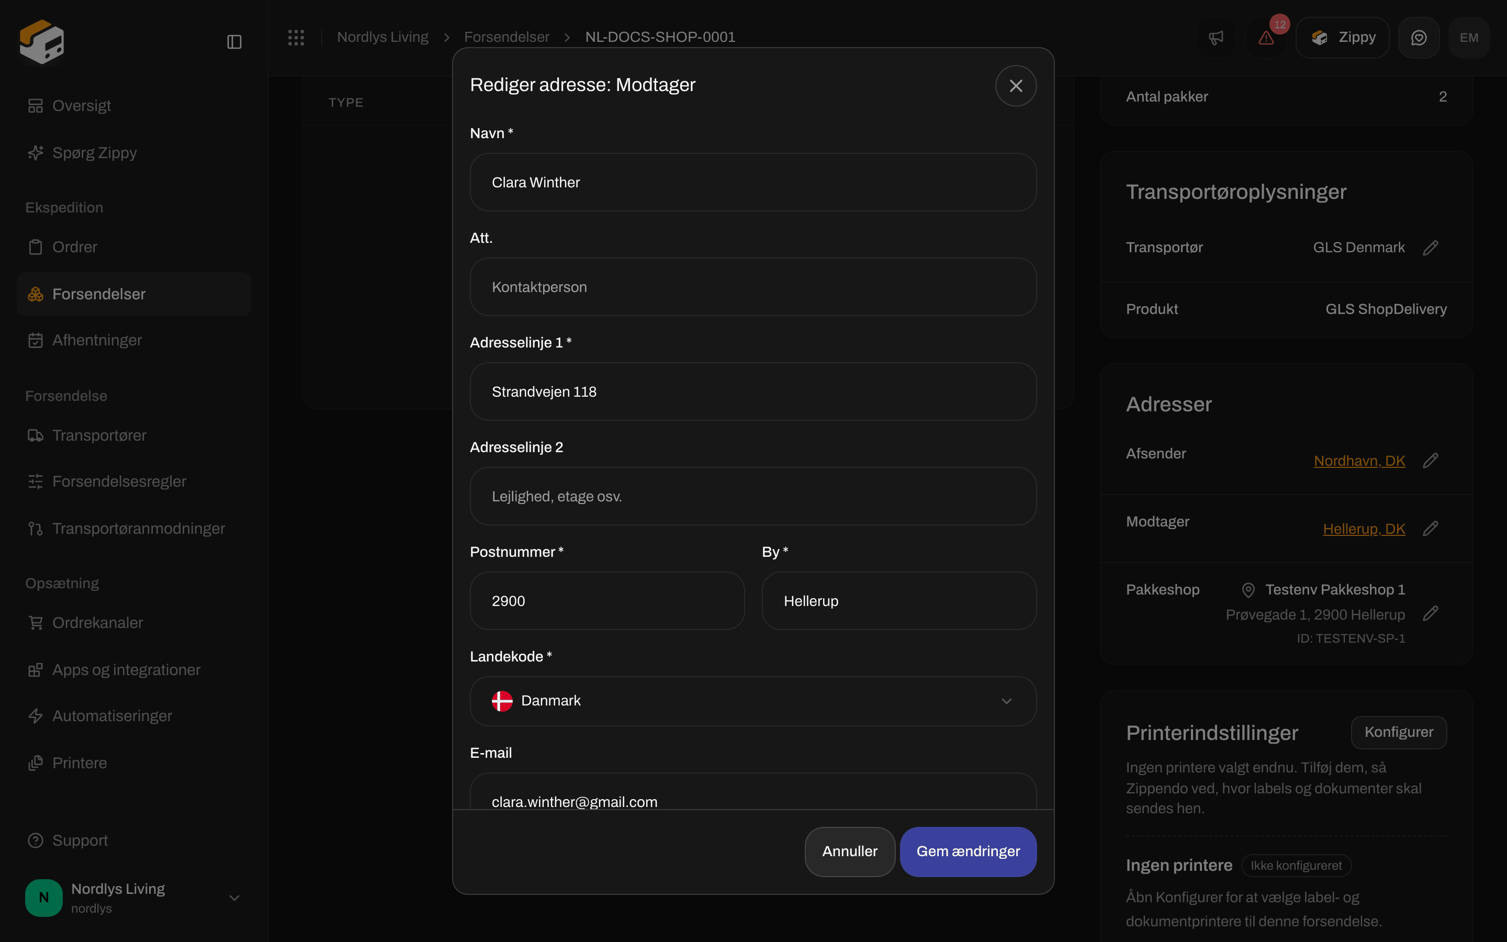
Task: Edit the Modtager address pencil
Action: point(1431,529)
